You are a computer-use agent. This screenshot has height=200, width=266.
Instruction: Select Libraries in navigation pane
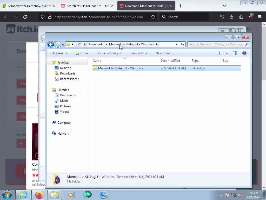click(63, 90)
